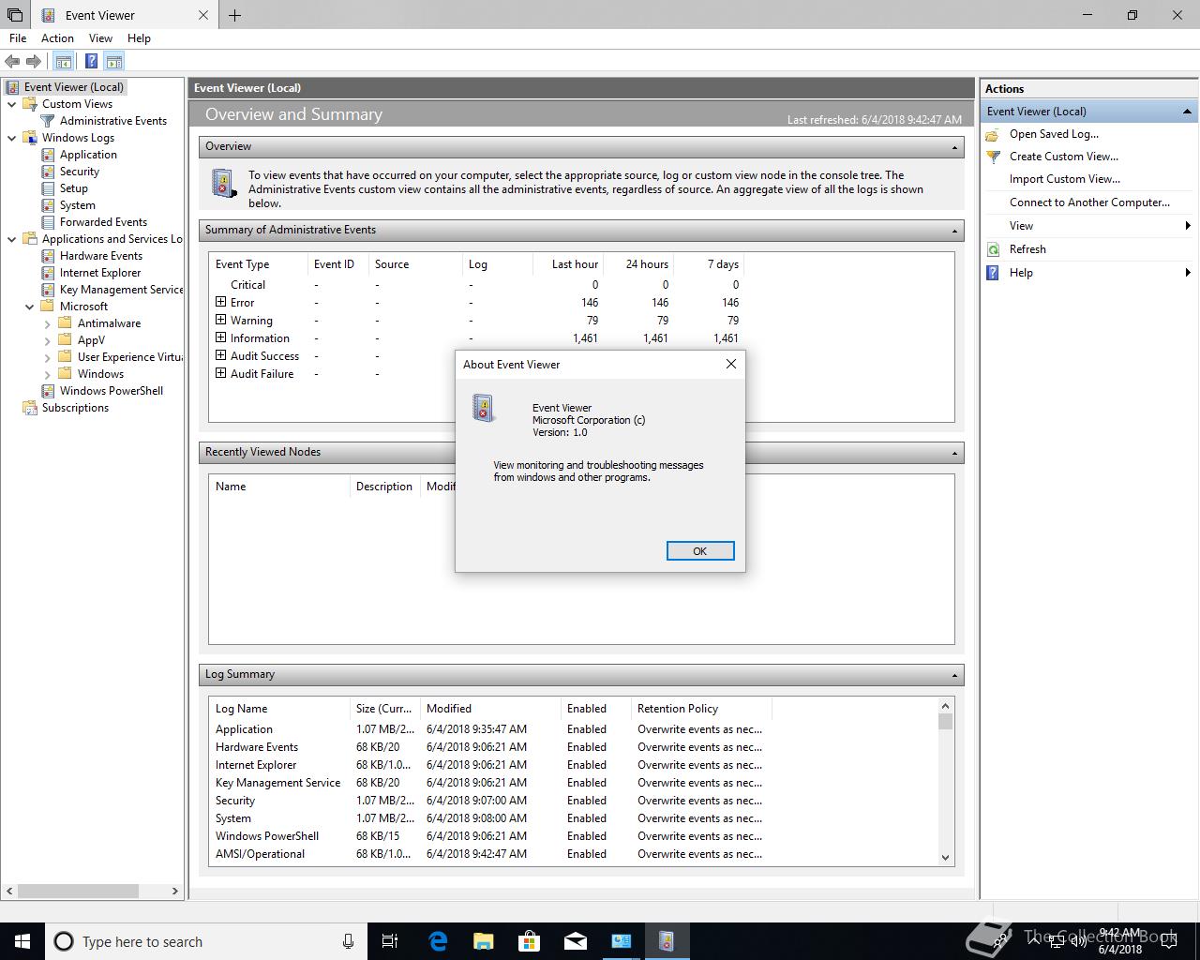The width and height of the screenshot is (1200, 960).
Task: Collapse Summary of Administrative Events section
Action: pyautogui.click(x=954, y=231)
